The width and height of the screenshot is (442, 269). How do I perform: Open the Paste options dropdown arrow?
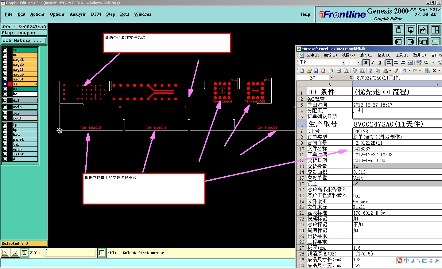[390, 71]
